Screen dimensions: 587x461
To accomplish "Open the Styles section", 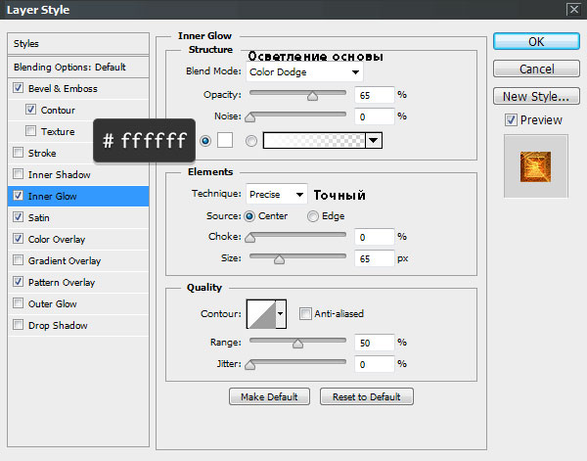I will pyautogui.click(x=78, y=44).
